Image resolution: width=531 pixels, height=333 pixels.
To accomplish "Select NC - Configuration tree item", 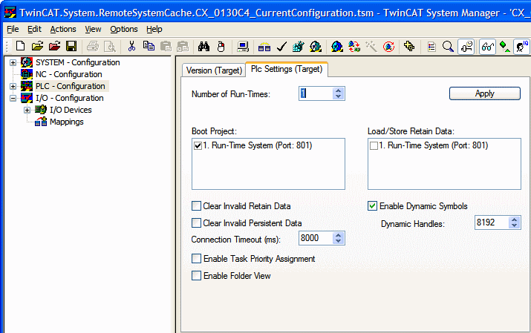I will pos(69,74).
